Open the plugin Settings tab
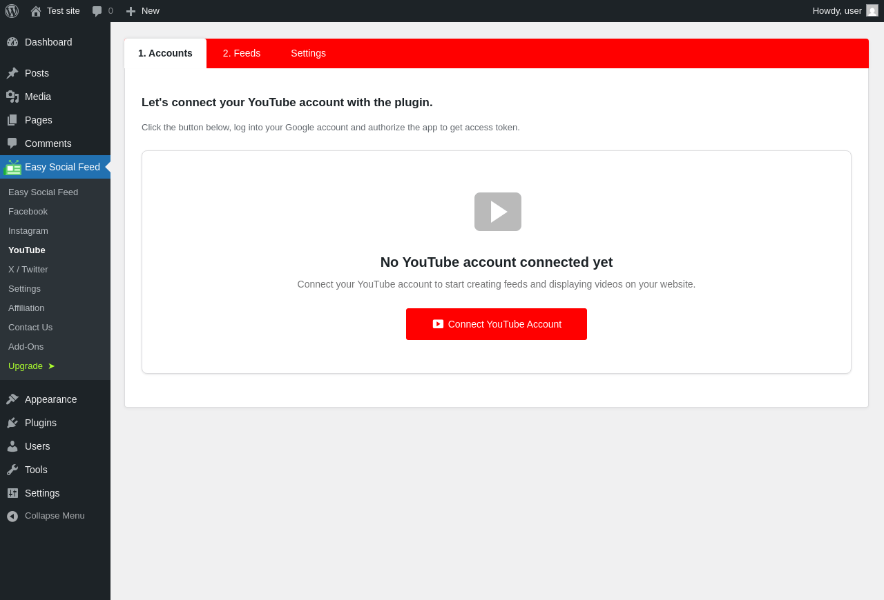This screenshot has height=600, width=884. tap(308, 53)
